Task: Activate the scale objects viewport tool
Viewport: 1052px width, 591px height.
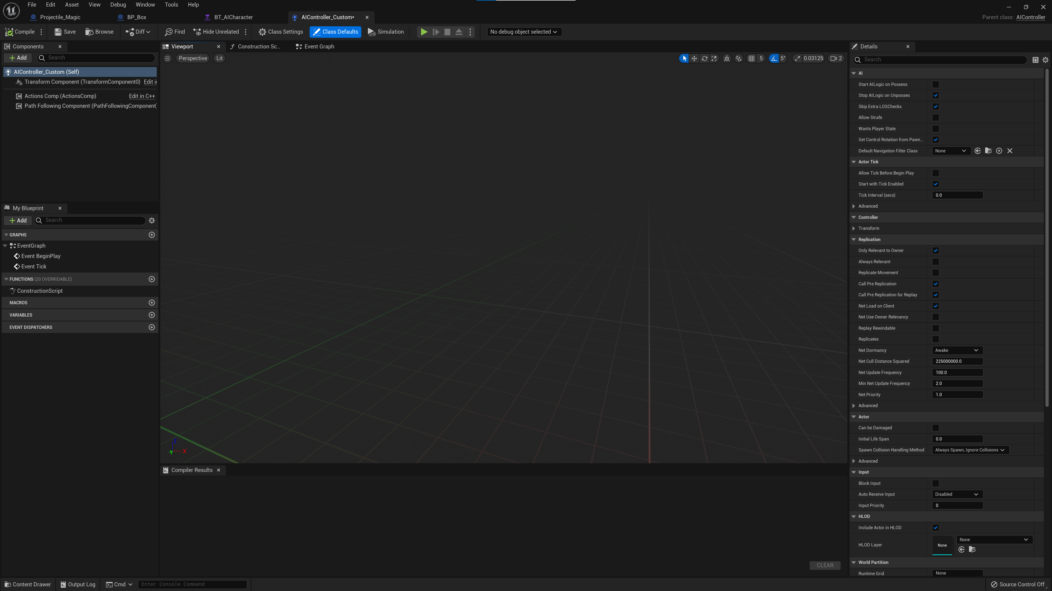Action: coord(714,58)
